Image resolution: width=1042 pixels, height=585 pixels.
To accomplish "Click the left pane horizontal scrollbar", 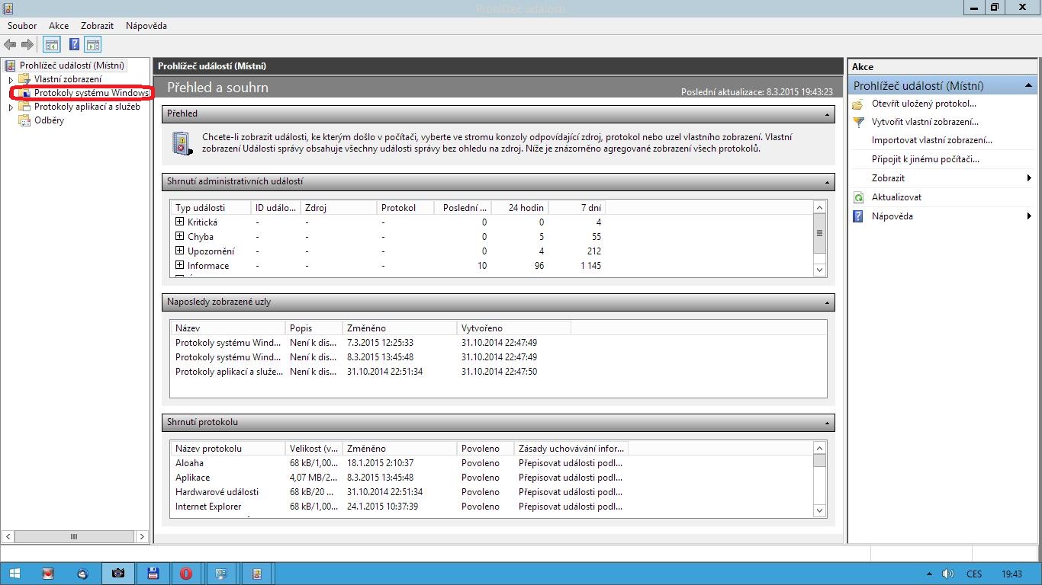I will click(x=74, y=536).
